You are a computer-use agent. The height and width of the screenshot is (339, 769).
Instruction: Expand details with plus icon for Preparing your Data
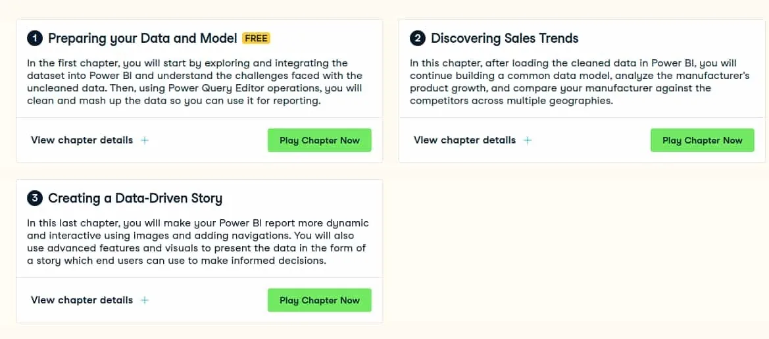pos(145,140)
